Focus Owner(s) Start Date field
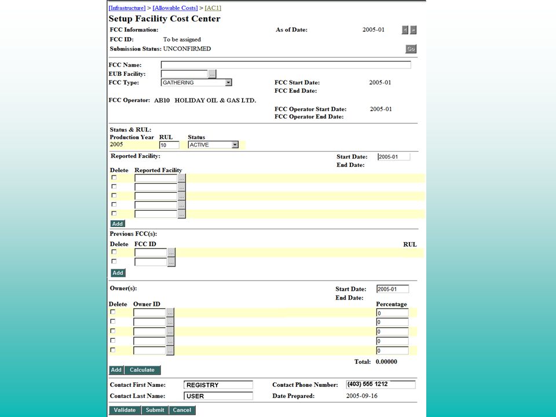The image size is (556, 417). (x=393, y=289)
